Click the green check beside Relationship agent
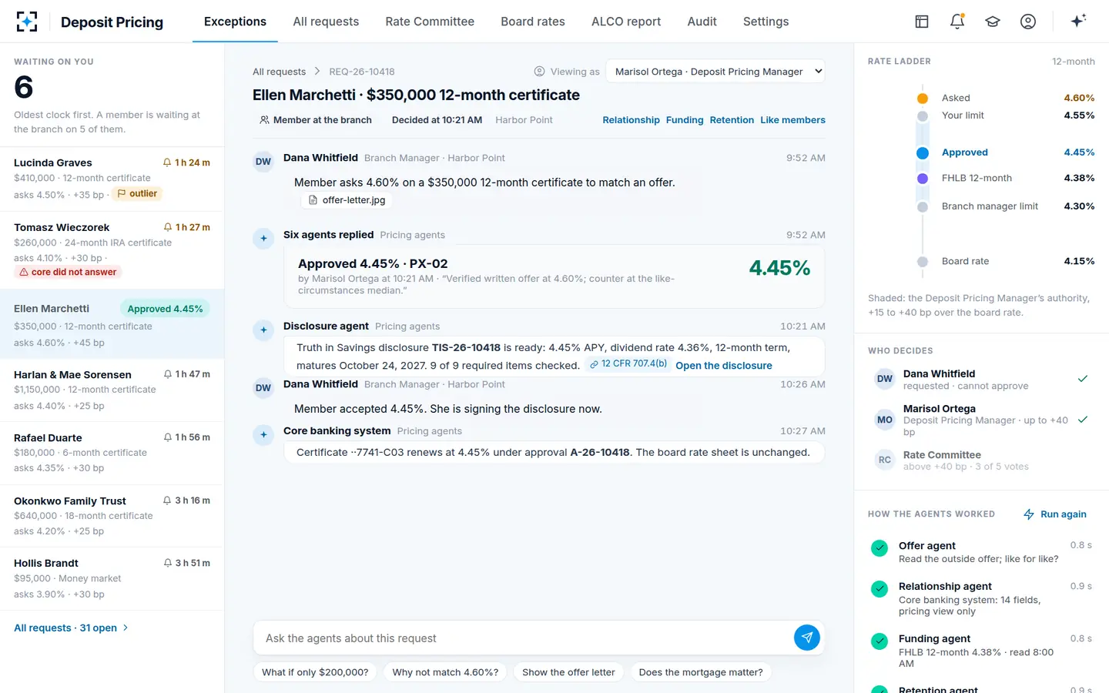The width and height of the screenshot is (1109, 693). pos(879,589)
